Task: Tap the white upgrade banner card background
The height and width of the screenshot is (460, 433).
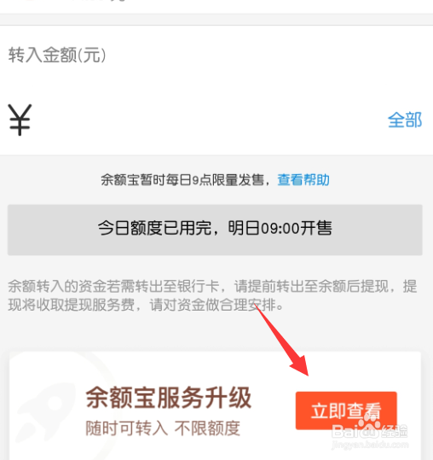Action: pos(215,405)
